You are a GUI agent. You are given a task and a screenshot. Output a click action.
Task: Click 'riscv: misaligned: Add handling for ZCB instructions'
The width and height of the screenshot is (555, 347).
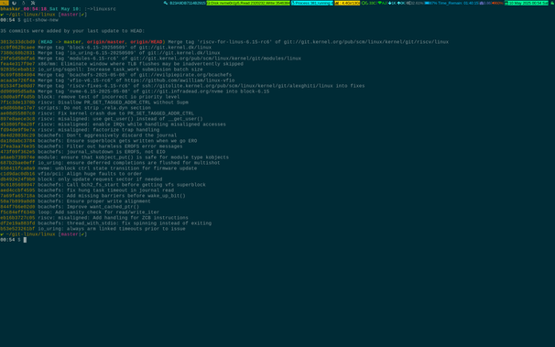coord(113,218)
